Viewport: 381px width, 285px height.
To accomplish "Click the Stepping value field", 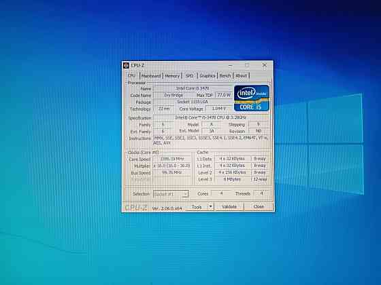I will click(259, 124).
